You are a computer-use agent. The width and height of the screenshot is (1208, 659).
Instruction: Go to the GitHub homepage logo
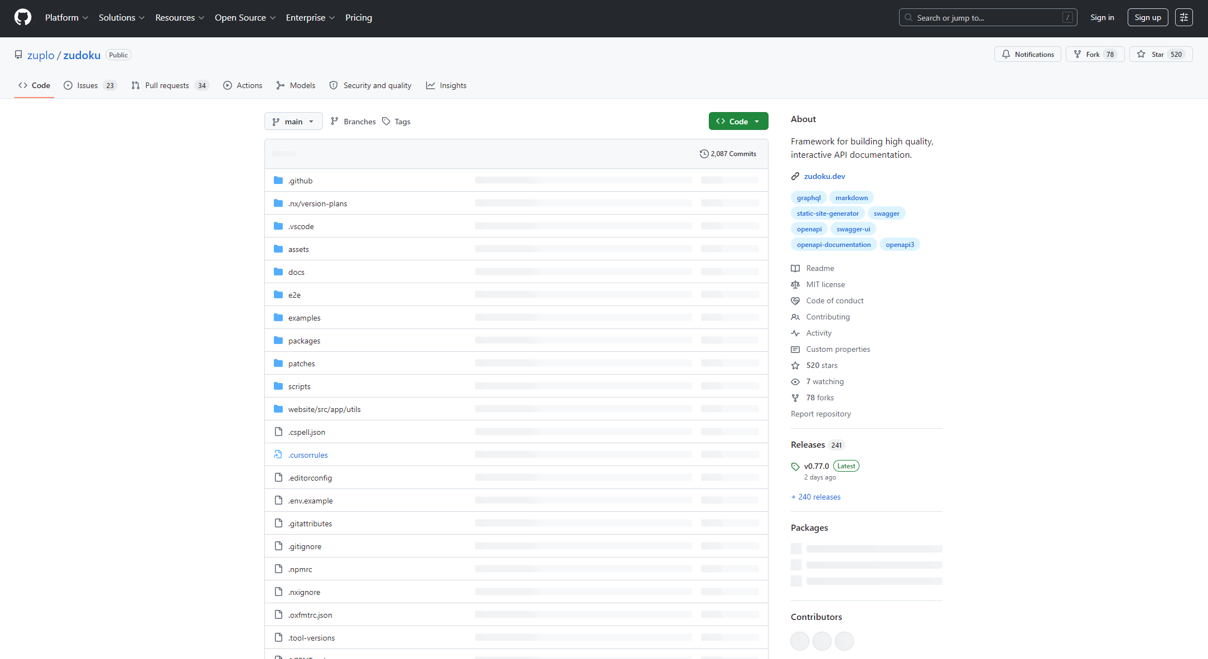[x=23, y=17]
